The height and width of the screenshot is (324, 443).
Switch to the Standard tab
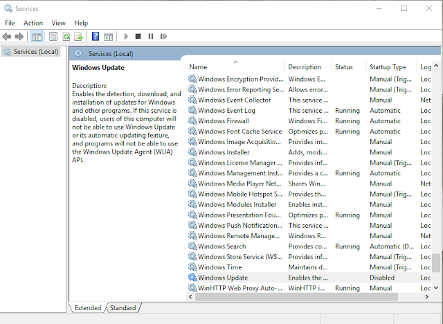coord(123,308)
